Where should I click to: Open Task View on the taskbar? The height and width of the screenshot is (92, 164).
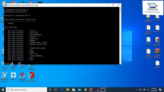pyautogui.click(x=56, y=90)
